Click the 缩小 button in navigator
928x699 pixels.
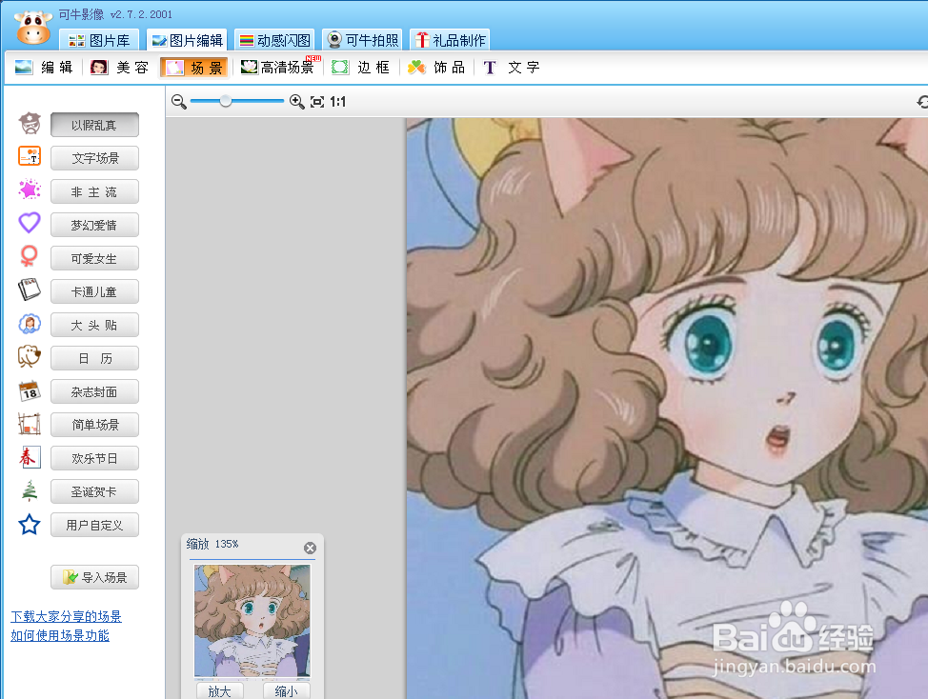click(286, 690)
